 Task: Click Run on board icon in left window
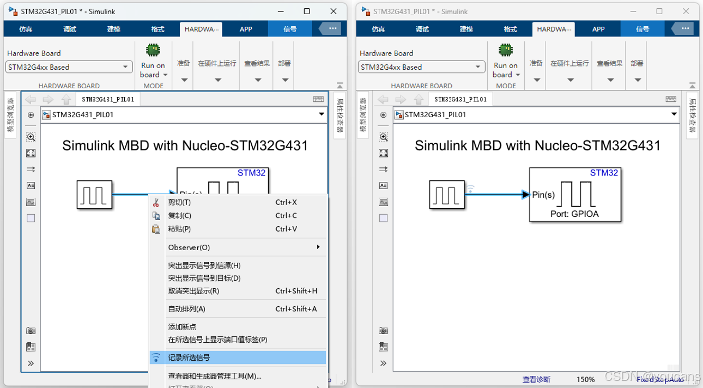(x=153, y=51)
